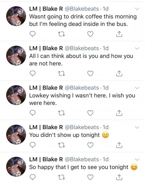
Task: Share the 'you are not here' tweet
Action: [x=119, y=74]
